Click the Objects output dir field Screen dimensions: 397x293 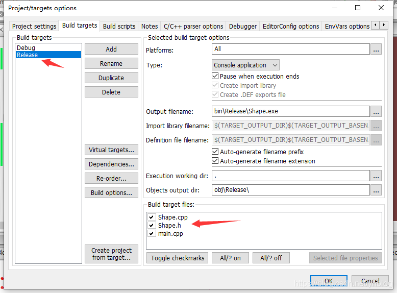point(291,190)
